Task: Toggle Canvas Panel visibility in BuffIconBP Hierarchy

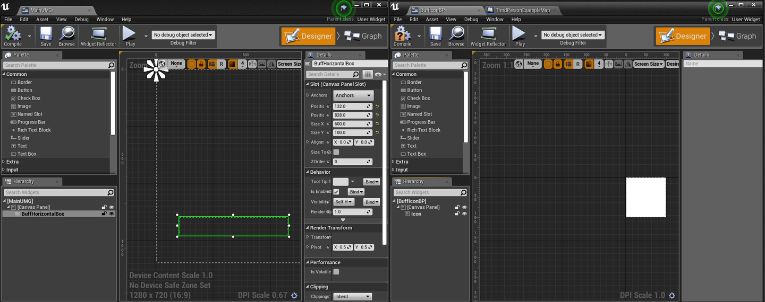Action: 464,207
